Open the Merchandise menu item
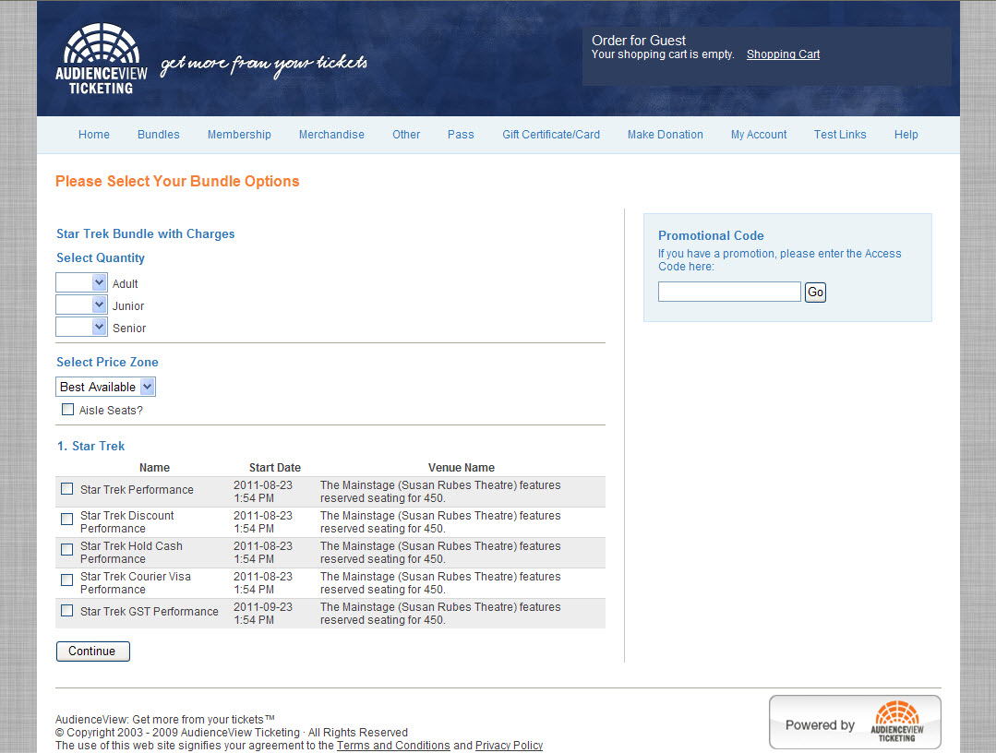 point(331,135)
